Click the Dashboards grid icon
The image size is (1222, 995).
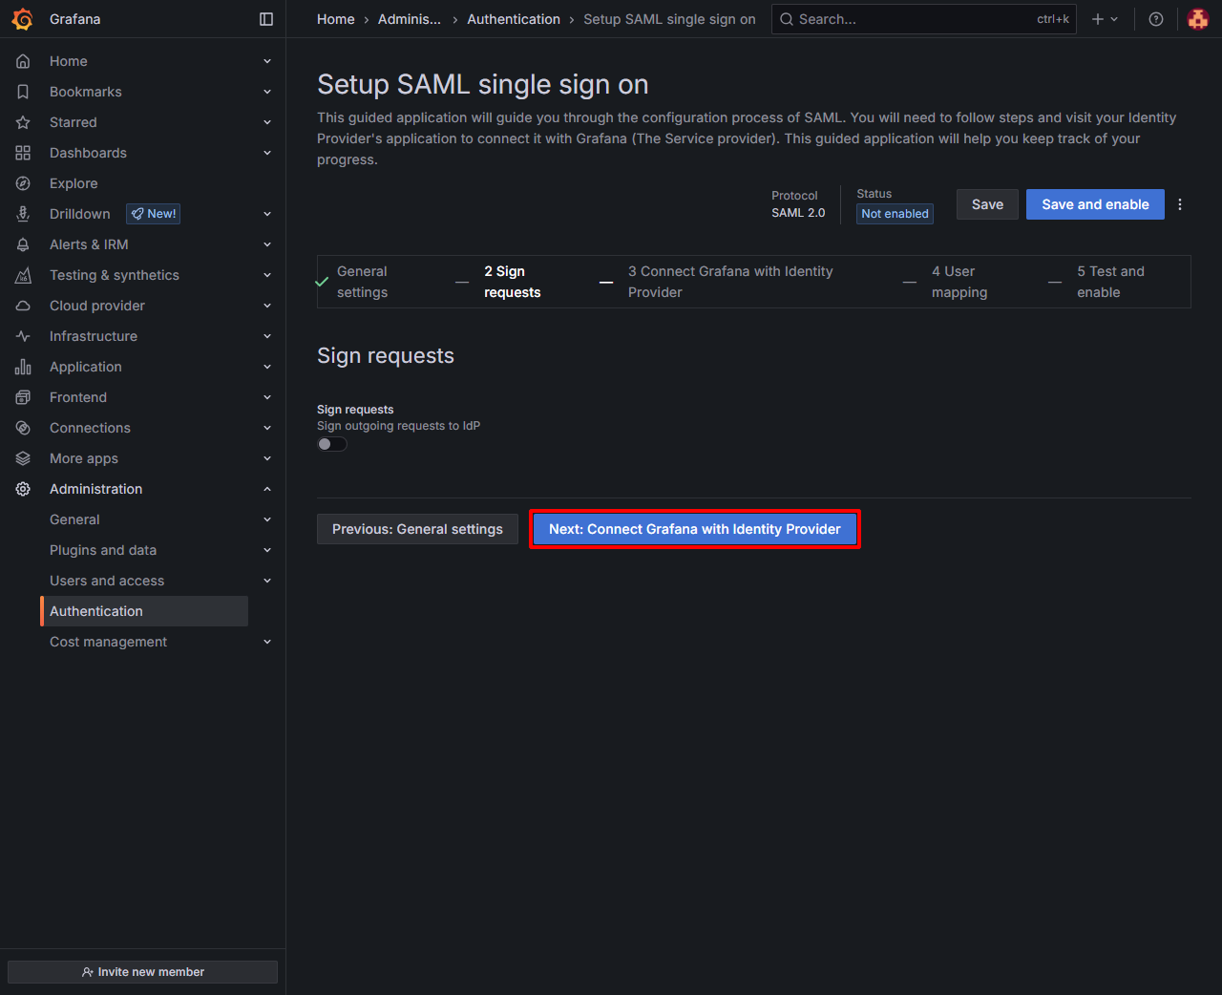tap(23, 153)
